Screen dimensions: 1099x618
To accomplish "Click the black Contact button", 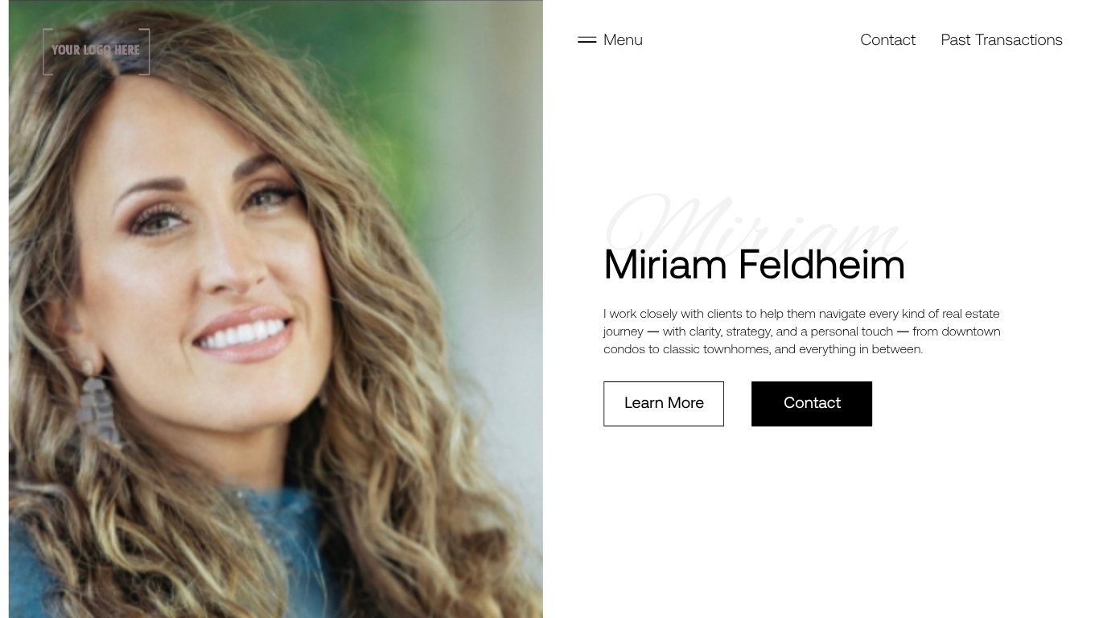I will click(x=812, y=403).
